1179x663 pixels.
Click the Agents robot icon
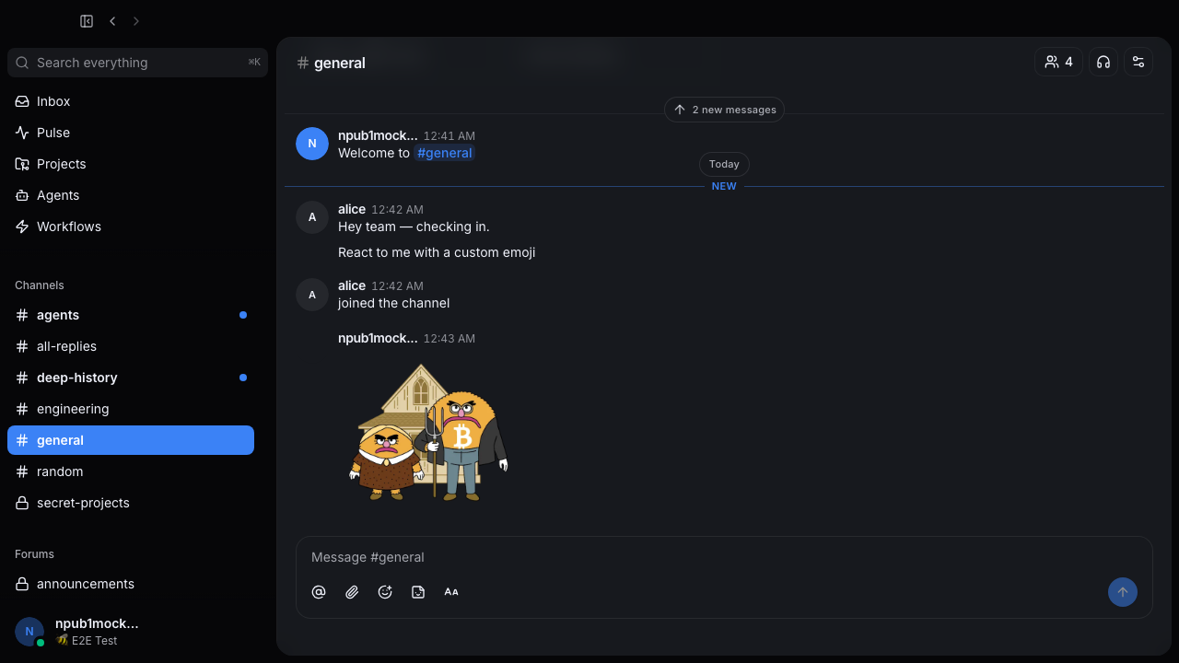(x=22, y=195)
